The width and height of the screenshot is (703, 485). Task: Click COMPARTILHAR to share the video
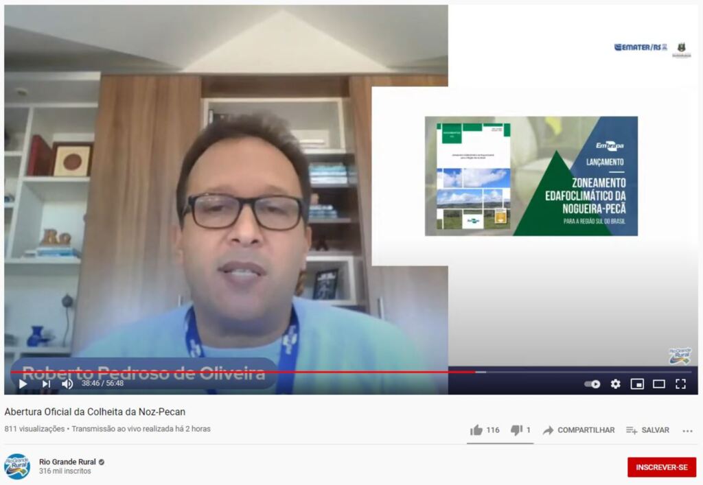pos(578,430)
